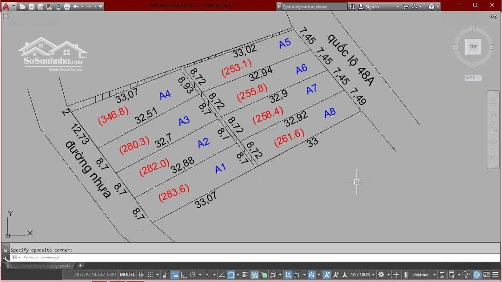Click the Help question mark icon
502x282 pixels.
(431, 7)
